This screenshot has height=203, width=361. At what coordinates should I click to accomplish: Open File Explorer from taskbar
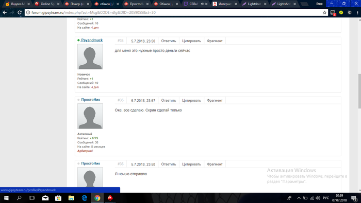[71, 198]
